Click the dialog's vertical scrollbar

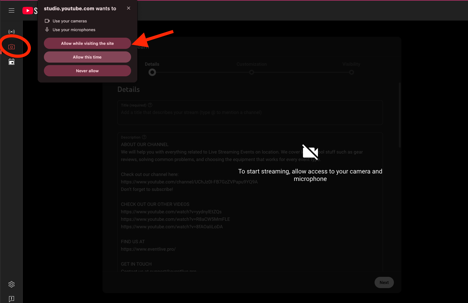(x=400, y=115)
